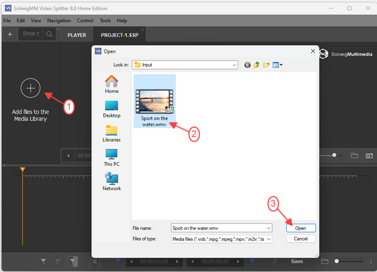Expand the Look in folder dropdown

coord(234,65)
